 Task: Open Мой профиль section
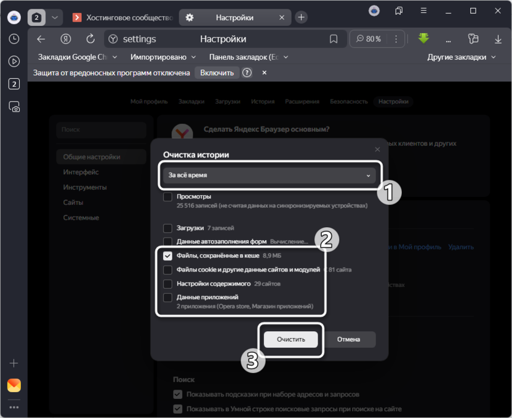[149, 102]
